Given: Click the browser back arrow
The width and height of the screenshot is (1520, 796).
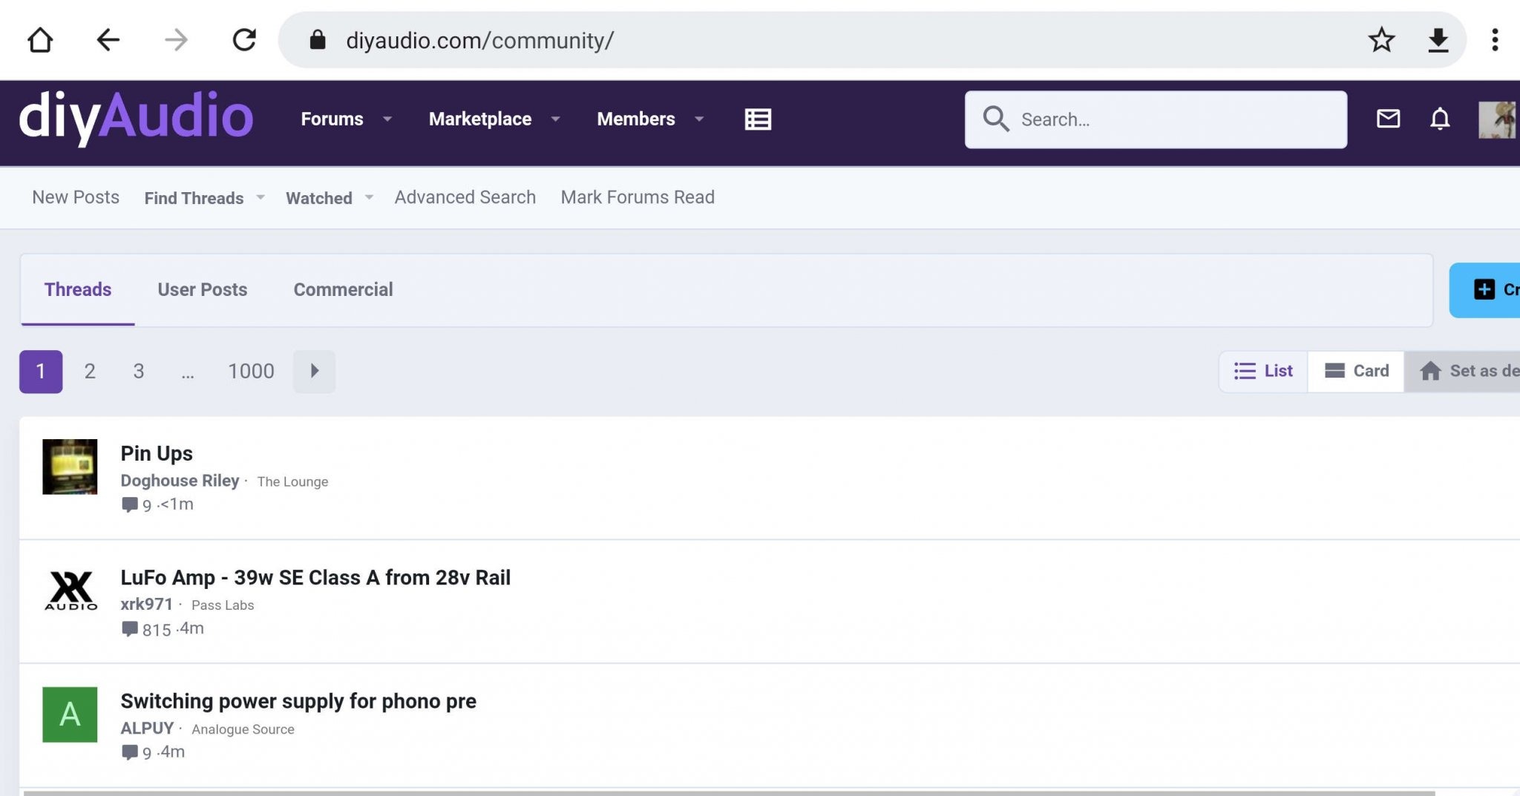Looking at the screenshot, I should 108,40.
